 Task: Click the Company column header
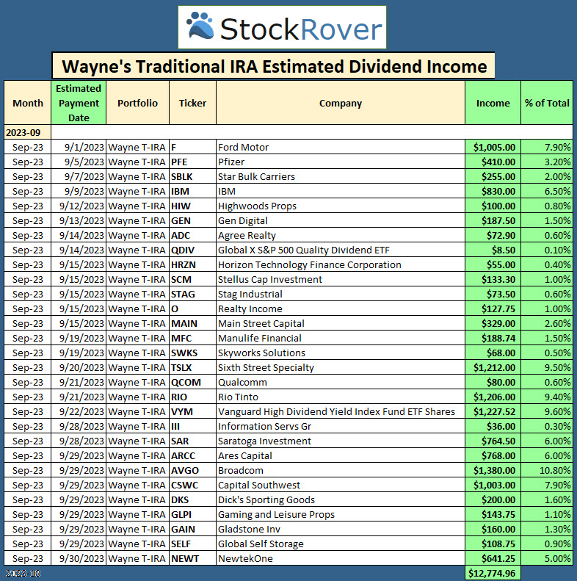pos(340,103)
